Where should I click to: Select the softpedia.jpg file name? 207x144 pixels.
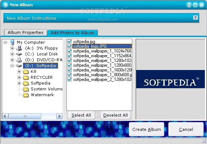[84, 42]
